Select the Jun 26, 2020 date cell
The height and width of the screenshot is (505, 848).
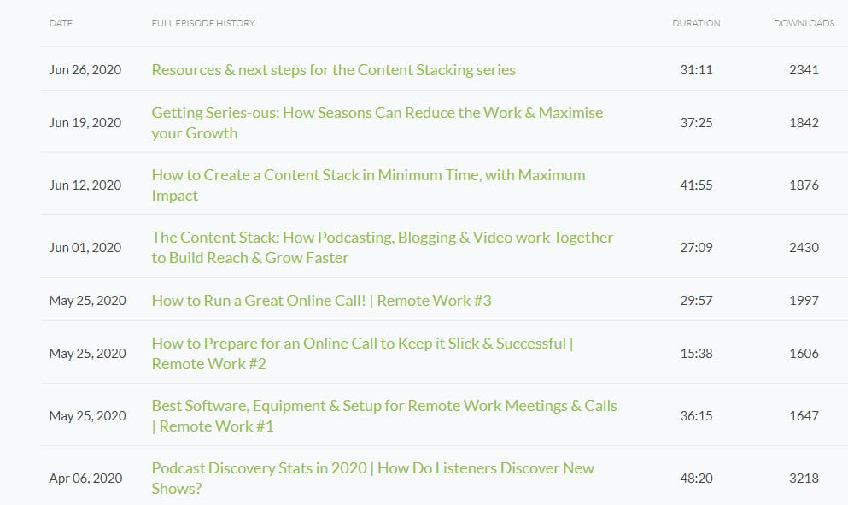pos(85,69)
